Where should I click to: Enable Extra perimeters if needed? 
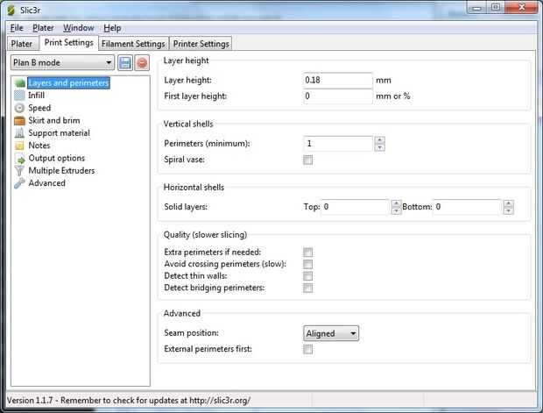308,253
